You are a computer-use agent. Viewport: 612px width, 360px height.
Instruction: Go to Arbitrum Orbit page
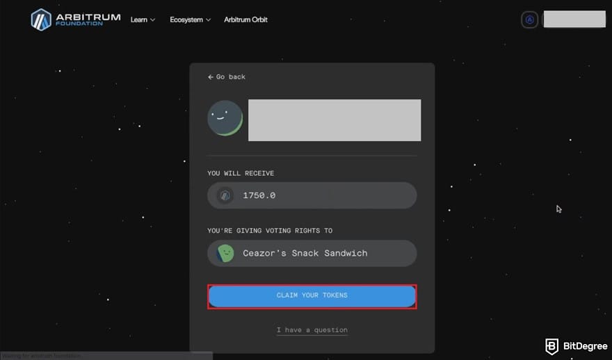245,19
